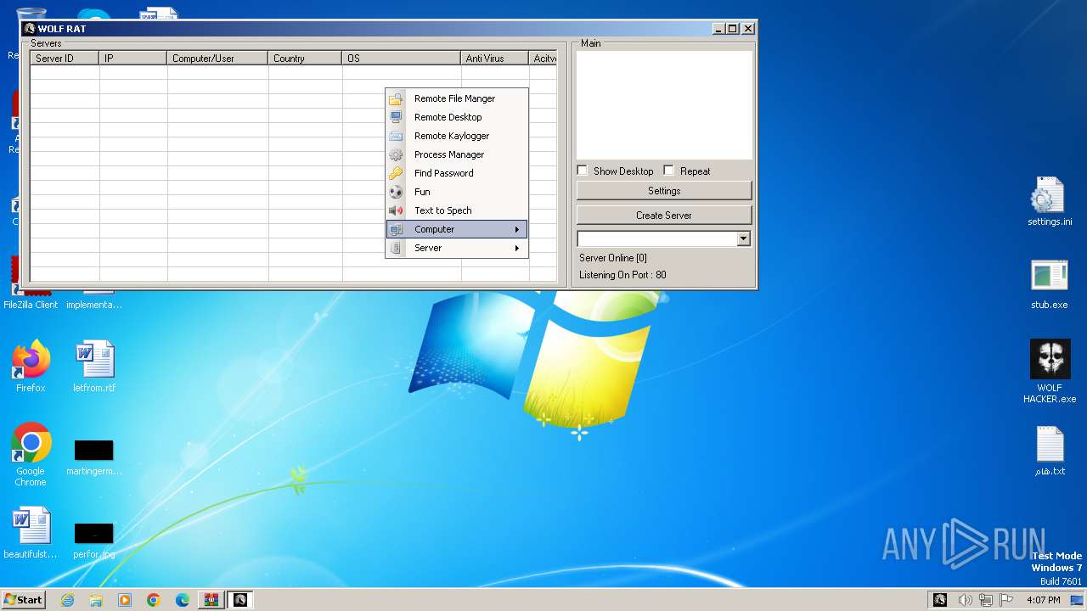Choose Remote File Manger from context menu
Screen dimensions: 1087x611
457,98
